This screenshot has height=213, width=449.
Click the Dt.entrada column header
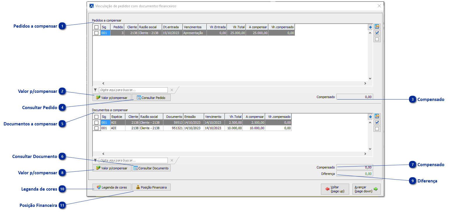172,27
